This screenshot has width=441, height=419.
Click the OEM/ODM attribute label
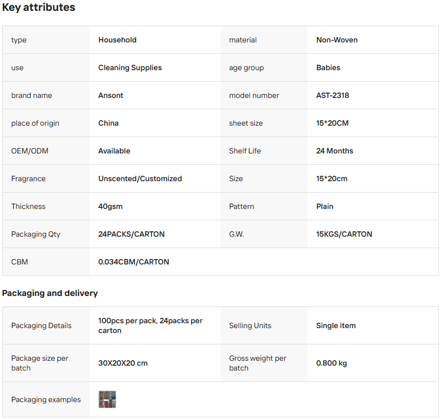pos(29,151)
